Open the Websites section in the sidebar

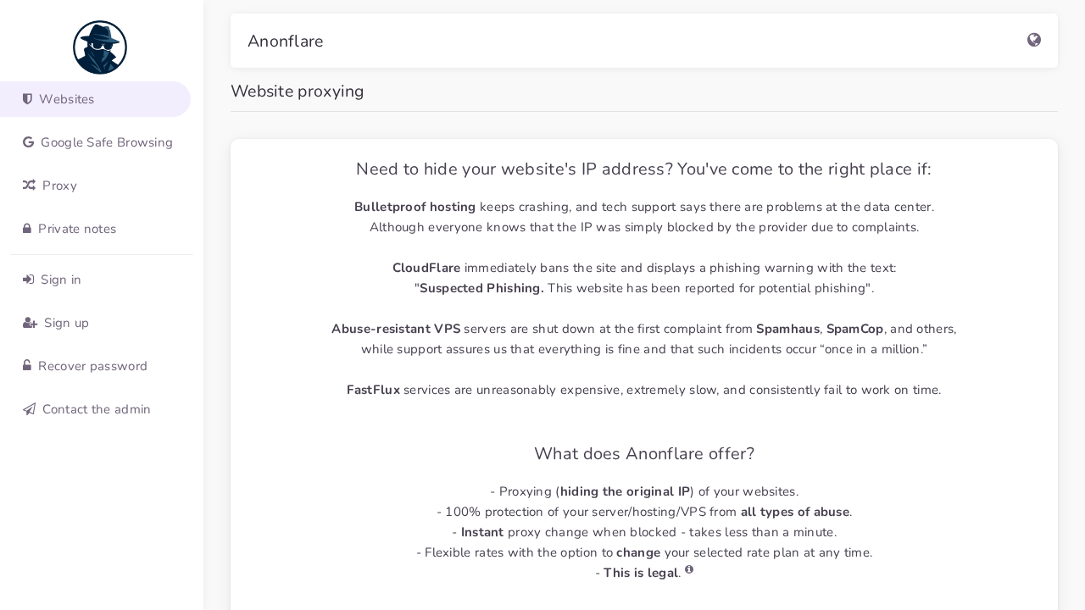point(66,99)
